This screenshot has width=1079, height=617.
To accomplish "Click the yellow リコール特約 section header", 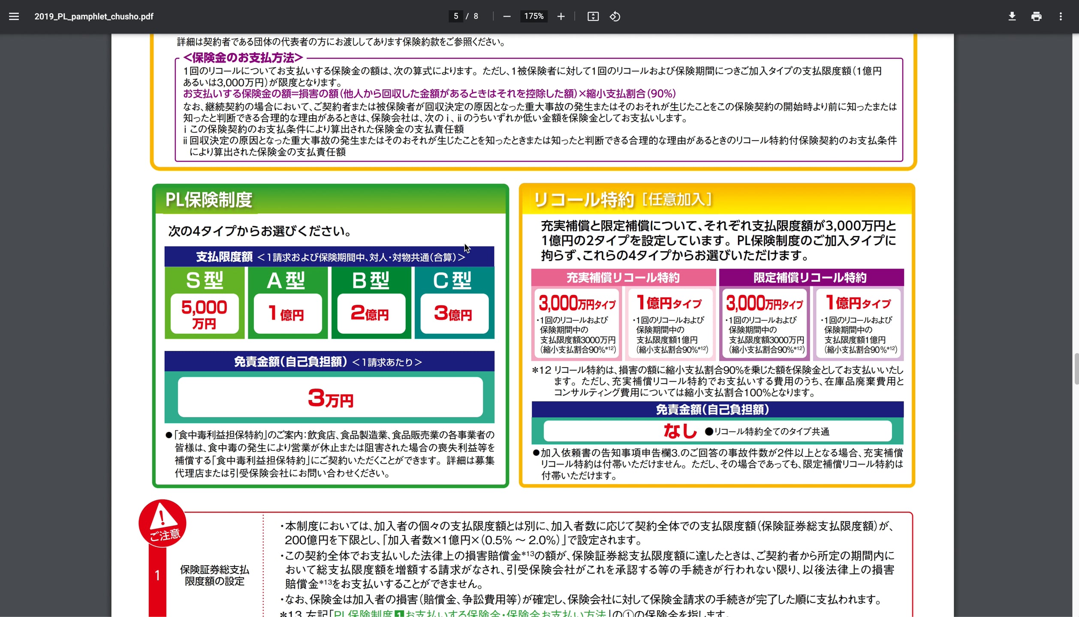I will click(716, 200).
